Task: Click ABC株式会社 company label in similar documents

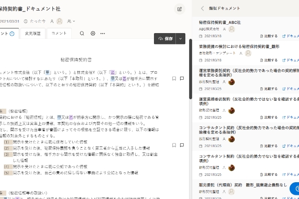Action: (209, 29)
